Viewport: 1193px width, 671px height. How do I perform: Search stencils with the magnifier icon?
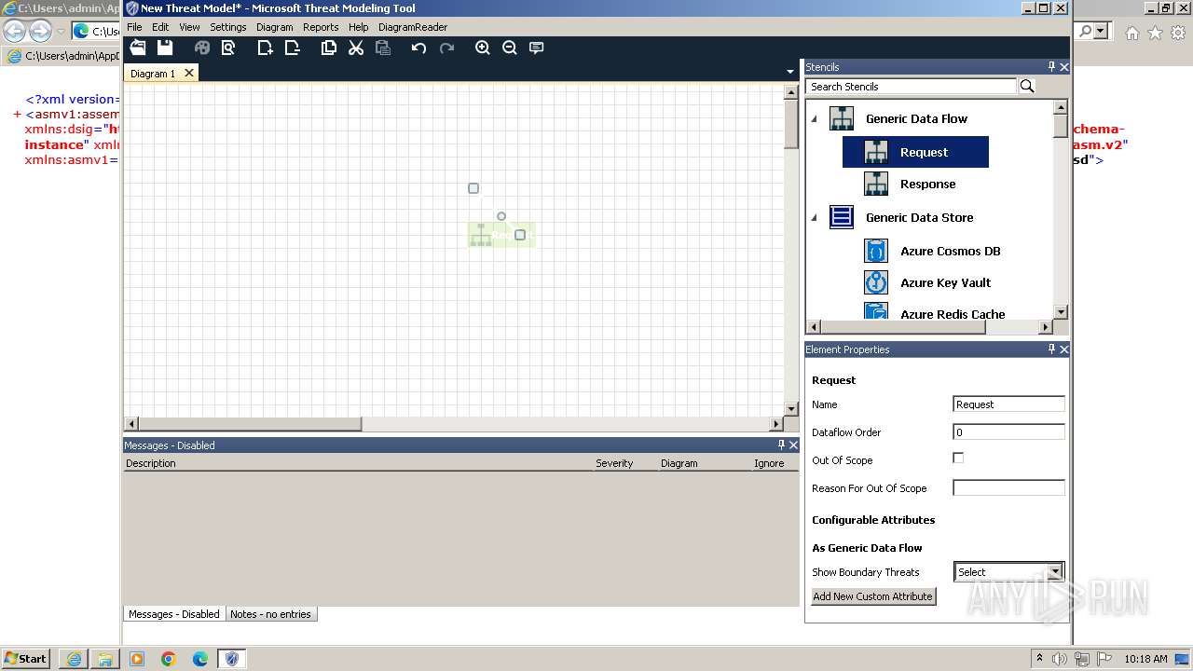[x=1027, y=86]
